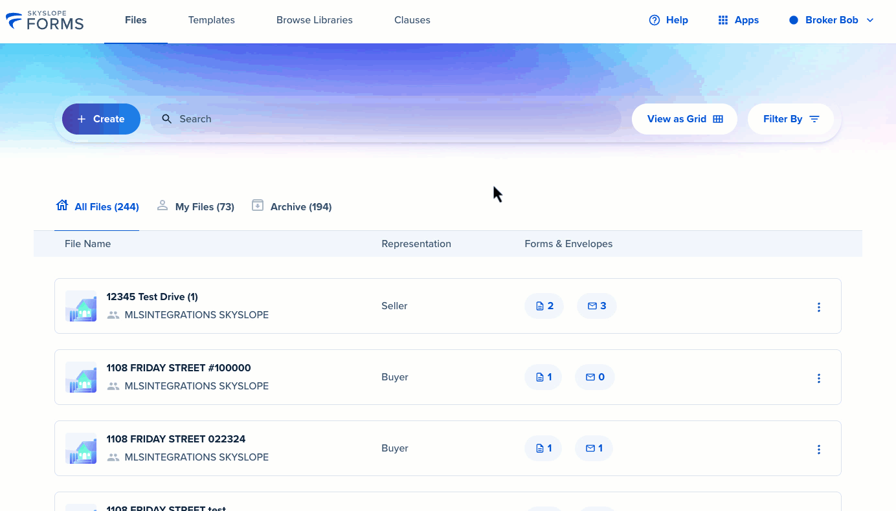Click the Forms & Envelopes column header
896x511 pixels.
(x=568, y=244)
